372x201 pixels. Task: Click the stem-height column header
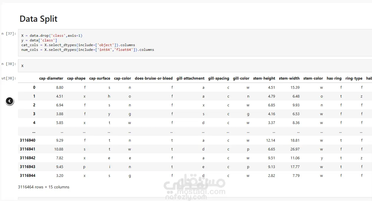[264, 78]
